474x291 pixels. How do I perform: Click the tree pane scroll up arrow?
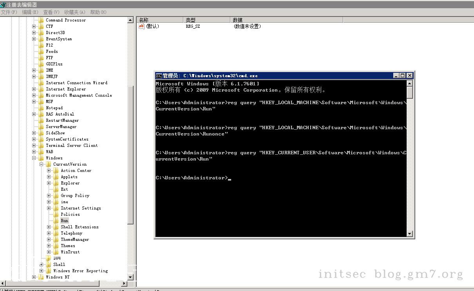(x=130, y=20)
